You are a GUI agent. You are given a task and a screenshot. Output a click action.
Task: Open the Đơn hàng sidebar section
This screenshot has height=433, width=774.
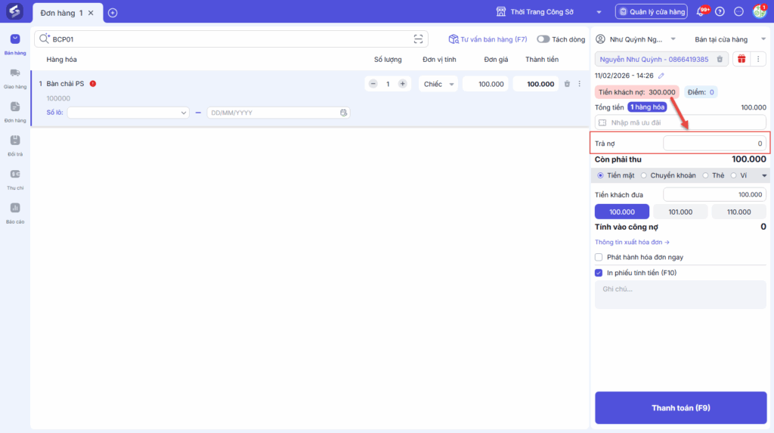point(15,112)
